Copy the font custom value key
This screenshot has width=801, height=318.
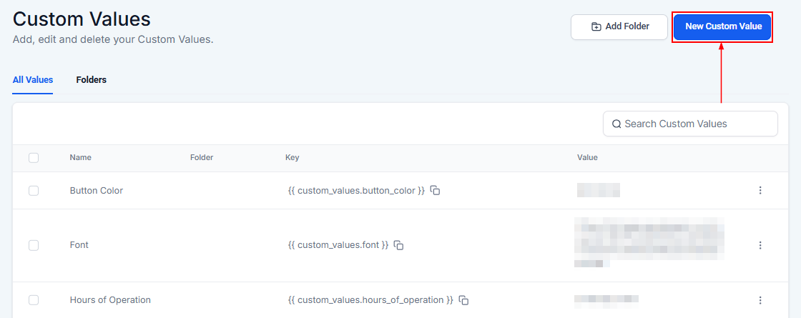coord(399,245)
